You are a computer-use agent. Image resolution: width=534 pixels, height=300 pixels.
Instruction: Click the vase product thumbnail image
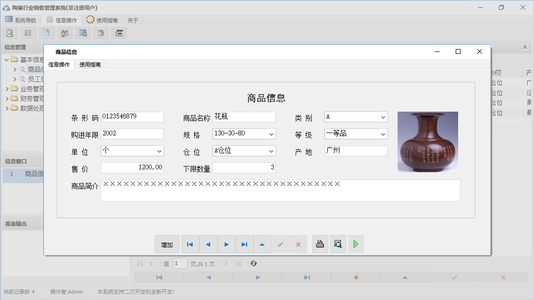[x=427, y=141]
